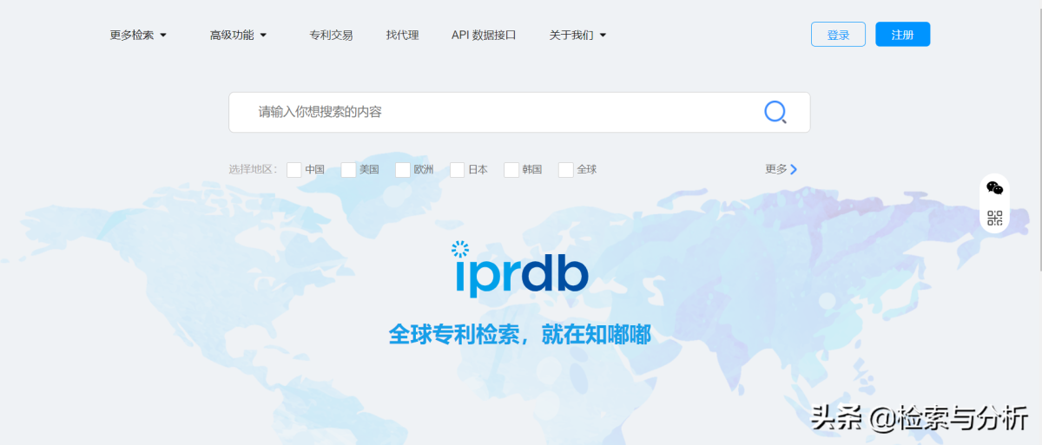Focus the 请输入你想搜索的内容 search field

point(519,112)
